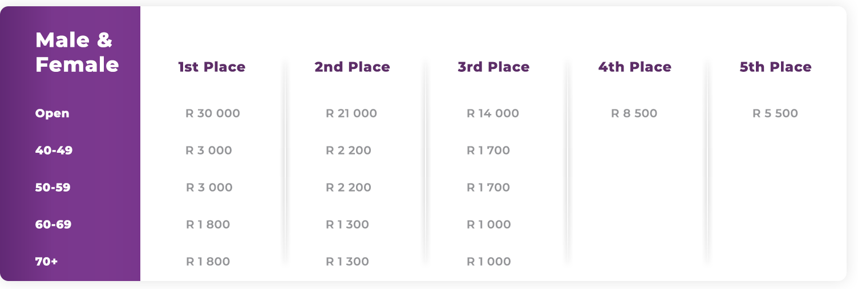Click 70+ first place R 1 800
Viewport: 858px width, 289px height.
pos(208,262)
